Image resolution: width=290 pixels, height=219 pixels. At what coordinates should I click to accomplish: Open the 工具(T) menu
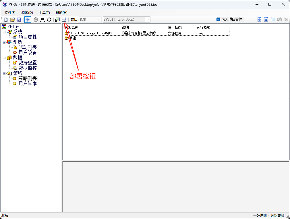(x=44, y=13)
